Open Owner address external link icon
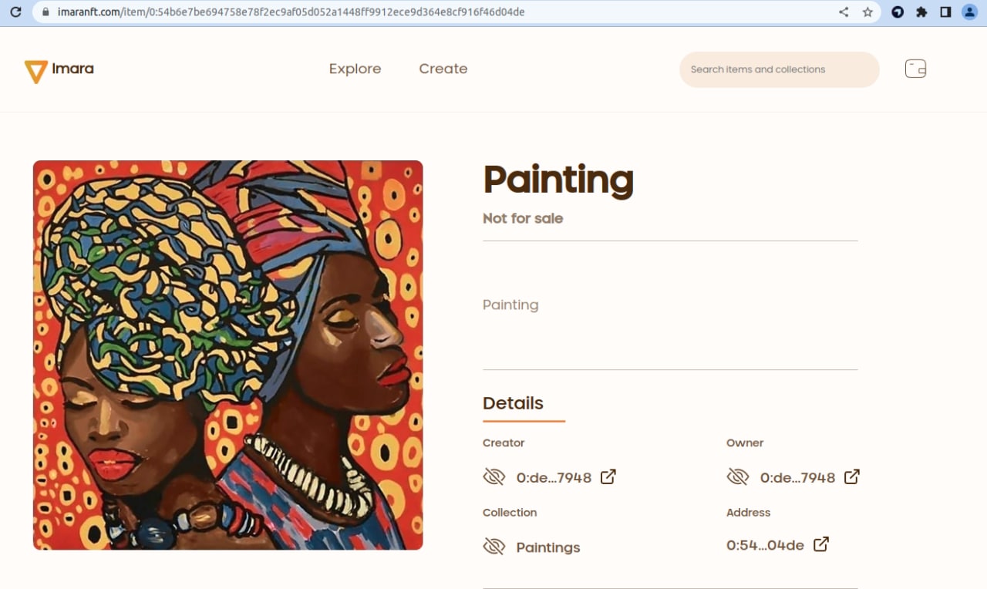 coord(852,476)
